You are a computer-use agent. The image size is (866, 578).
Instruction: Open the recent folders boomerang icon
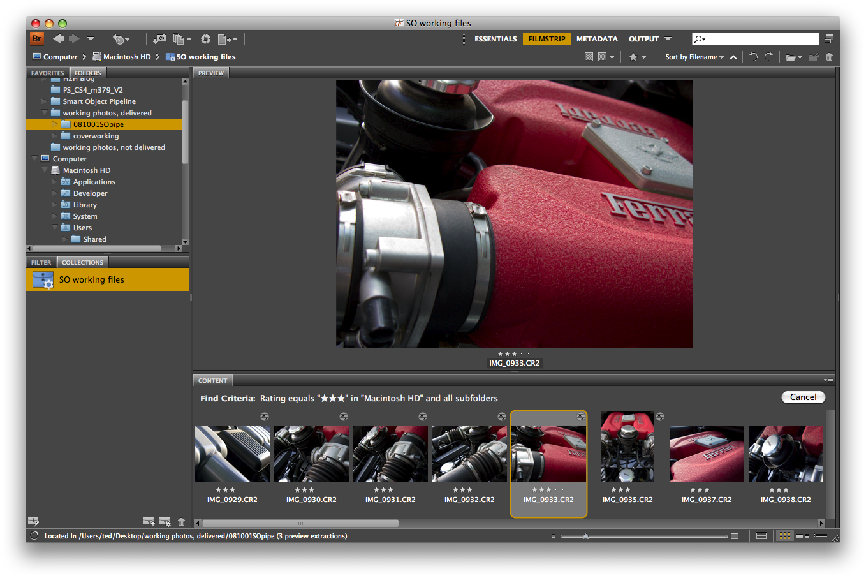click(x=120, y=40)
